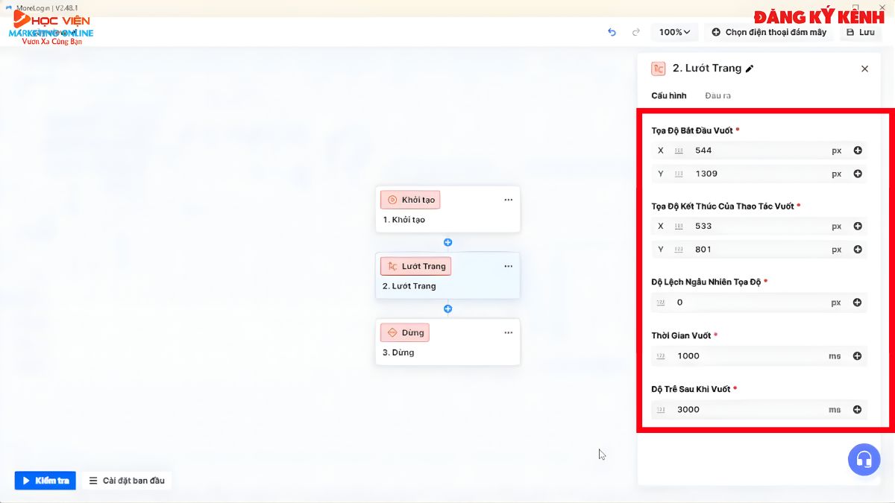Switch to the Đầu ra tab
Viewport: 895px width, 503px height.
(x=717, y=95)
